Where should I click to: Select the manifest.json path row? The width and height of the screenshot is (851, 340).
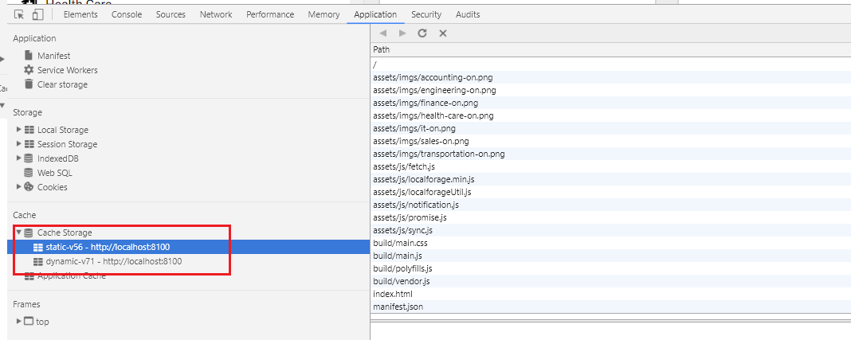[610, 307]
